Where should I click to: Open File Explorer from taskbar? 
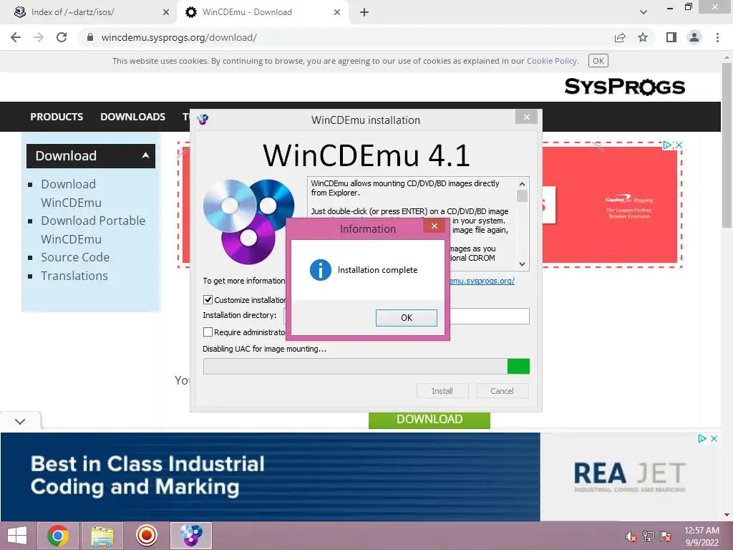tap(102, 536)
